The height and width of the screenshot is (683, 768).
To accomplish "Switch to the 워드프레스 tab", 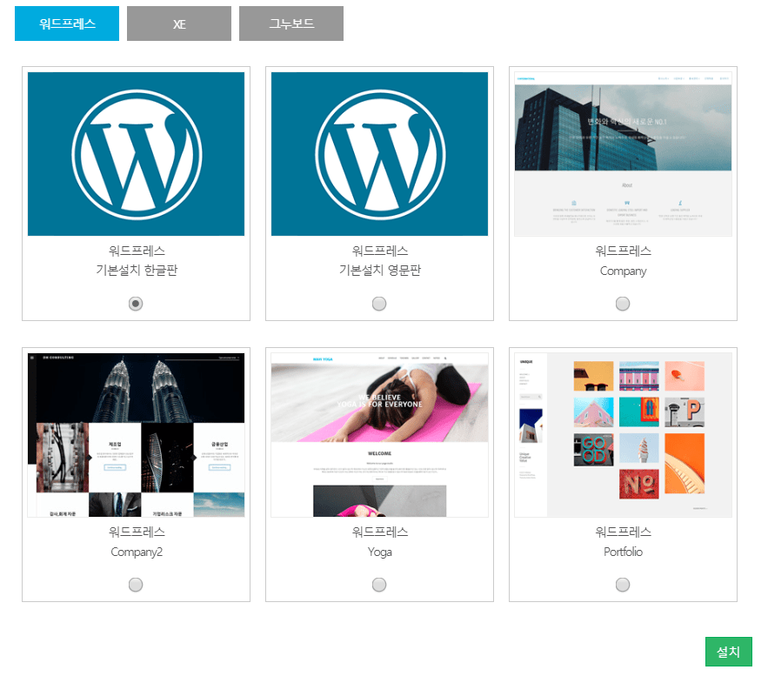I will coord(67,23).
